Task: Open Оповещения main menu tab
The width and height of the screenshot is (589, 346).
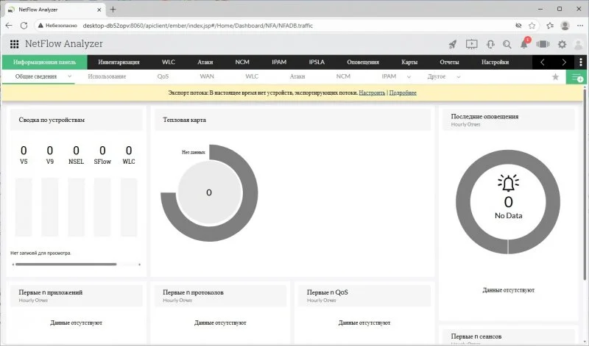Action: (363, 62)
